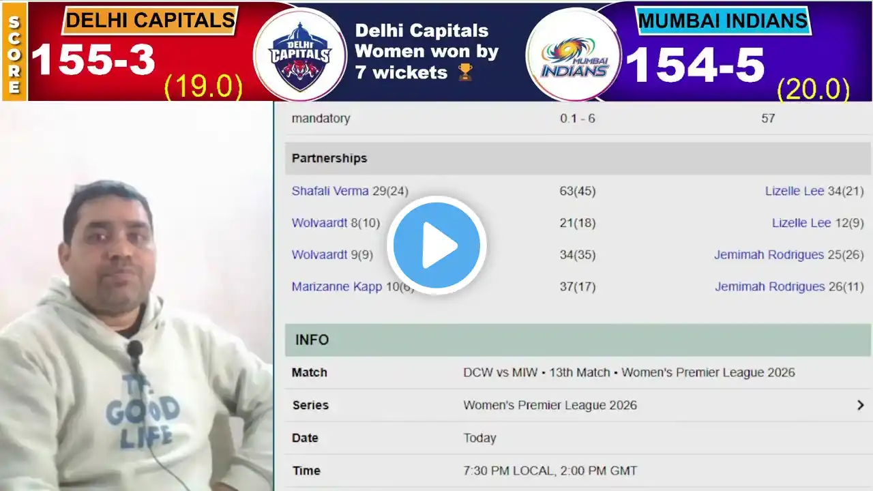
Task: Click the Mumbai Indians team logo
Action: [574, 54]
